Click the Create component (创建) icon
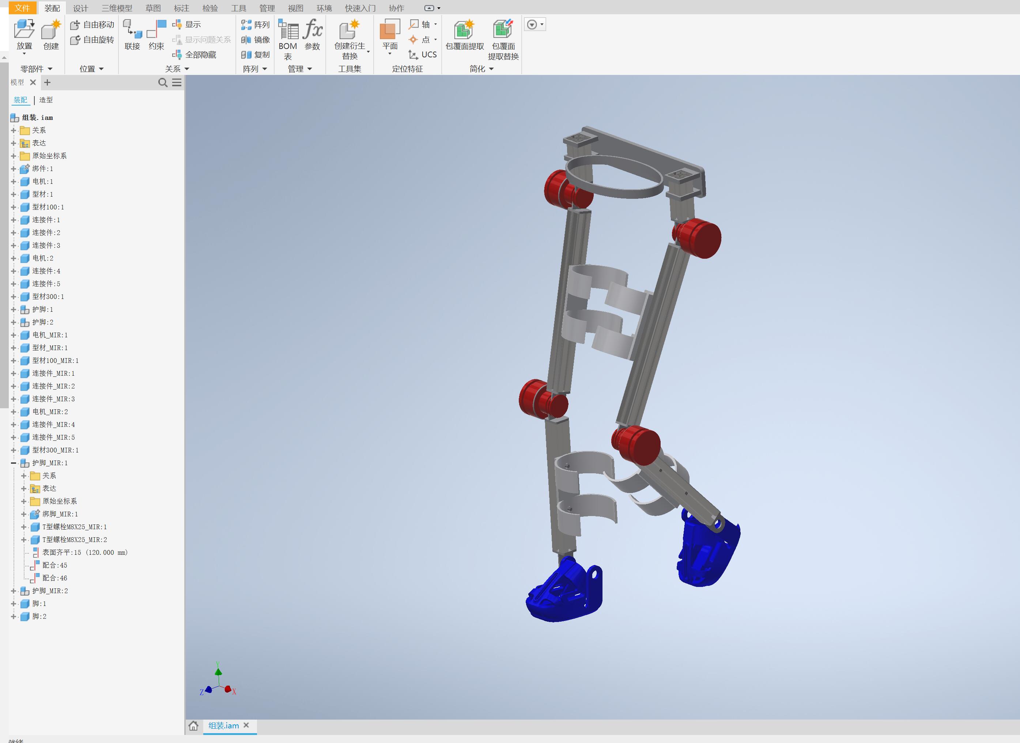 [x=51, y=30]
